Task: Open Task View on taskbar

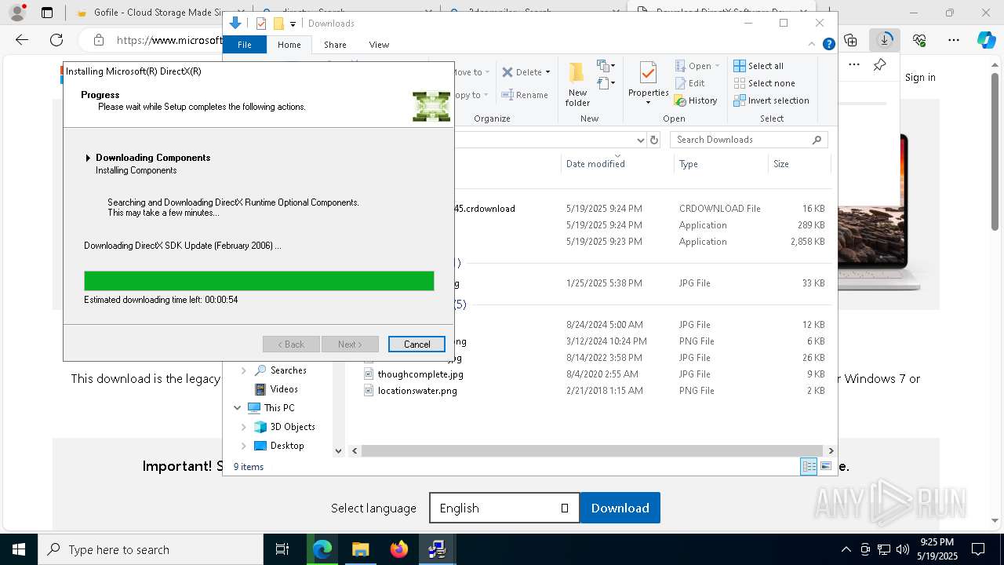Action: pos(282,549)
